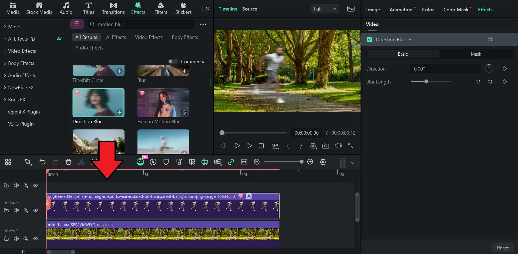Click the render preview speed icon
Image resolution: width=518 pixels, height=254 pixels.
point(153,162)
